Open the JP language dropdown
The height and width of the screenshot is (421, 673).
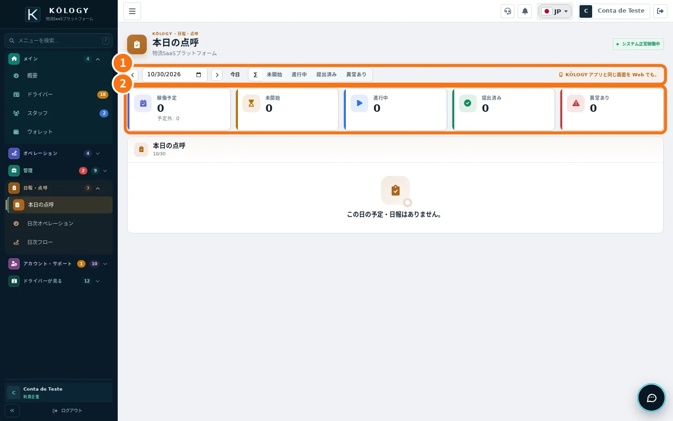[x=555, y=11]
